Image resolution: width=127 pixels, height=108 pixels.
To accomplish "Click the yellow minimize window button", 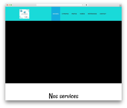I will tap(9, 5).
